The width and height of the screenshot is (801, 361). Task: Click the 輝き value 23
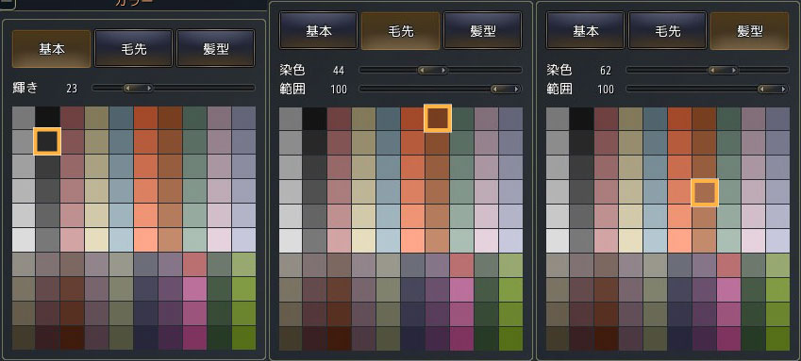72,89
